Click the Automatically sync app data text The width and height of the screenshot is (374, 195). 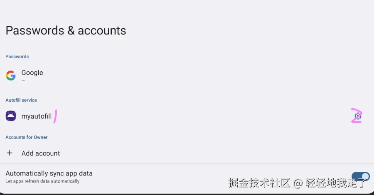pos(49,173)
